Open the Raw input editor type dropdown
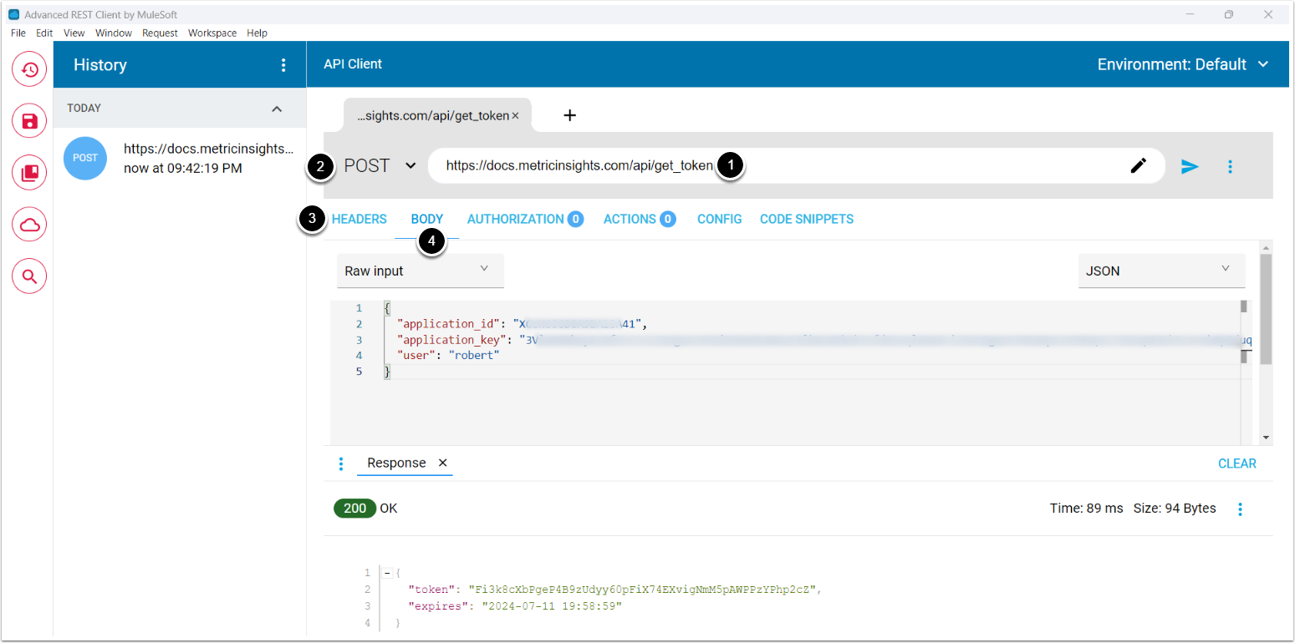The image size is (1295, 643). pos(420,271)
